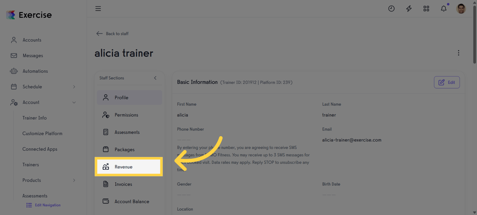
Task: Click the Permissions icon
Action: [106, 115]
